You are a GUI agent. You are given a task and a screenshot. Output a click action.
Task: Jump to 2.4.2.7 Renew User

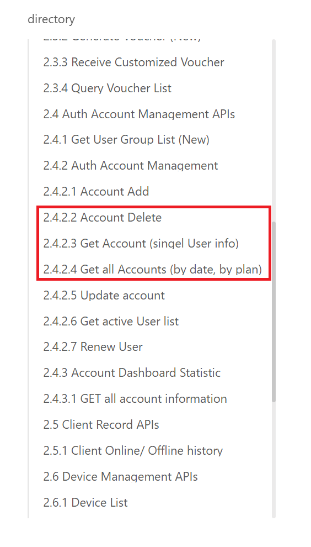point(93,347)
